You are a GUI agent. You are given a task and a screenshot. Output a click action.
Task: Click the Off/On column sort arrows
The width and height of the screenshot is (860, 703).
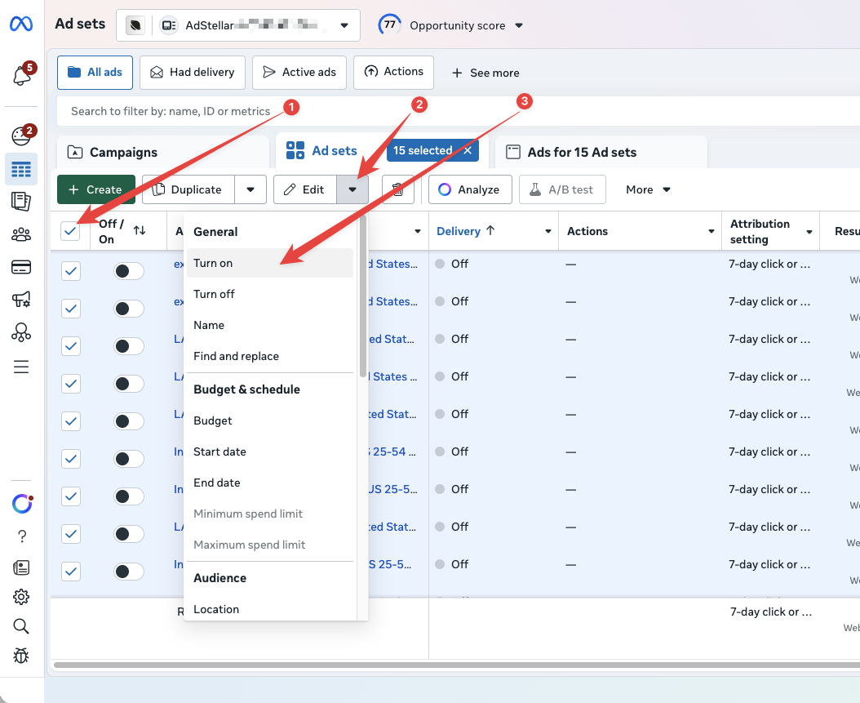click(140, 230)
